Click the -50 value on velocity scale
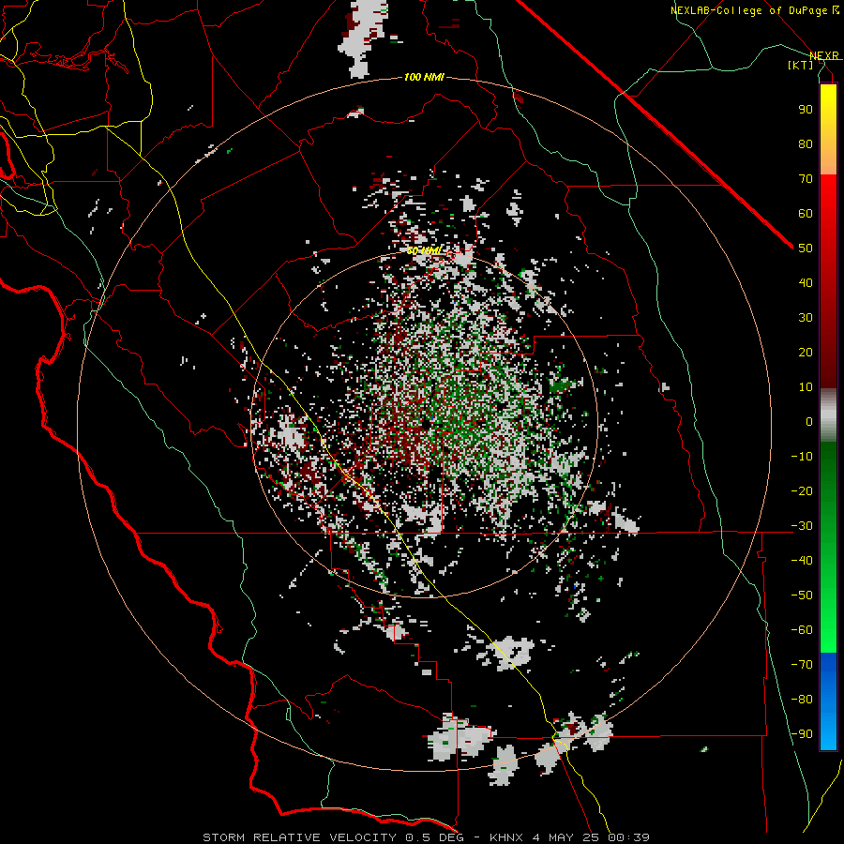Screen dimensions: 844x844 [x=802, y=595]
